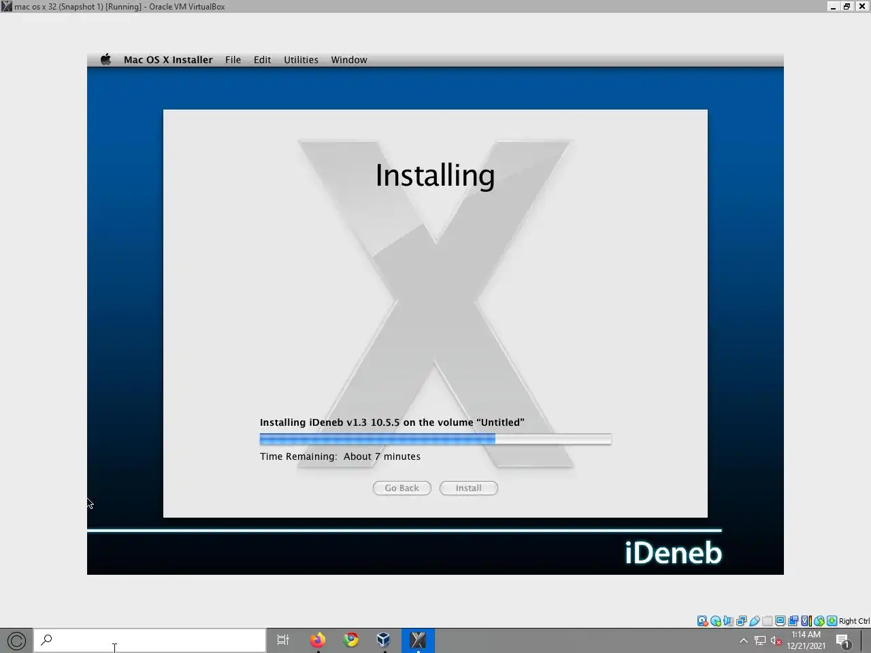Click the VirtualBox shared folders indicator
871x653 pixels.
[767, 621]
